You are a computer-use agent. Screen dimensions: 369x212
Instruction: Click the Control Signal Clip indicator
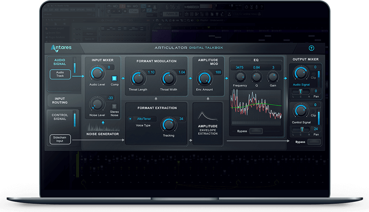313,115
